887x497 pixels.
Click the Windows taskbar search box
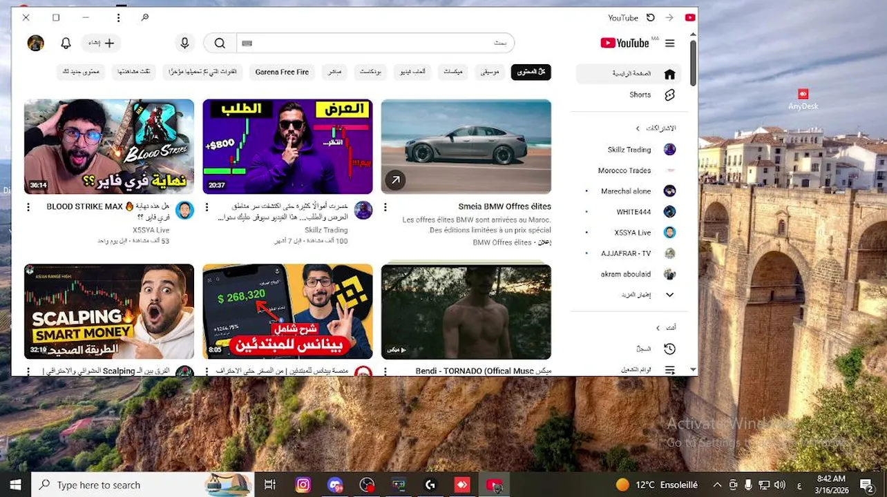[143, 485]
